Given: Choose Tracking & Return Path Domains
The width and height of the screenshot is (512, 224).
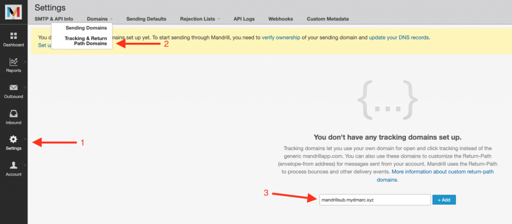Looking at the screenshot, I should point(85,41).
